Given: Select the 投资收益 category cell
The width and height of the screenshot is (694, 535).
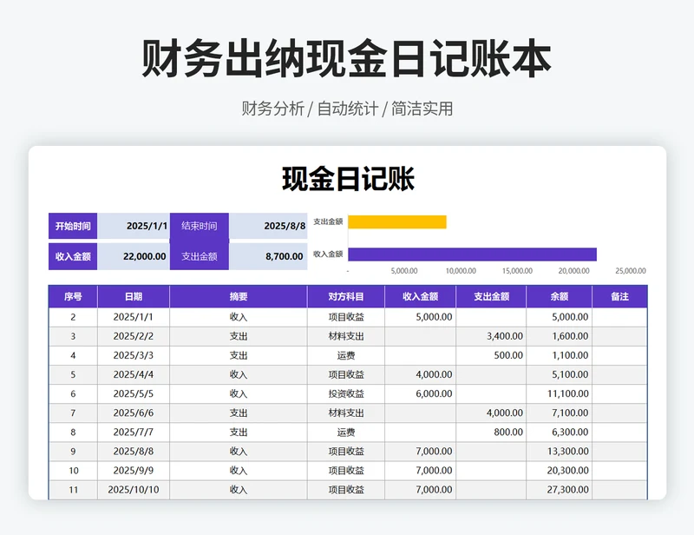Looking at the screenshot, I should point(346,394).
